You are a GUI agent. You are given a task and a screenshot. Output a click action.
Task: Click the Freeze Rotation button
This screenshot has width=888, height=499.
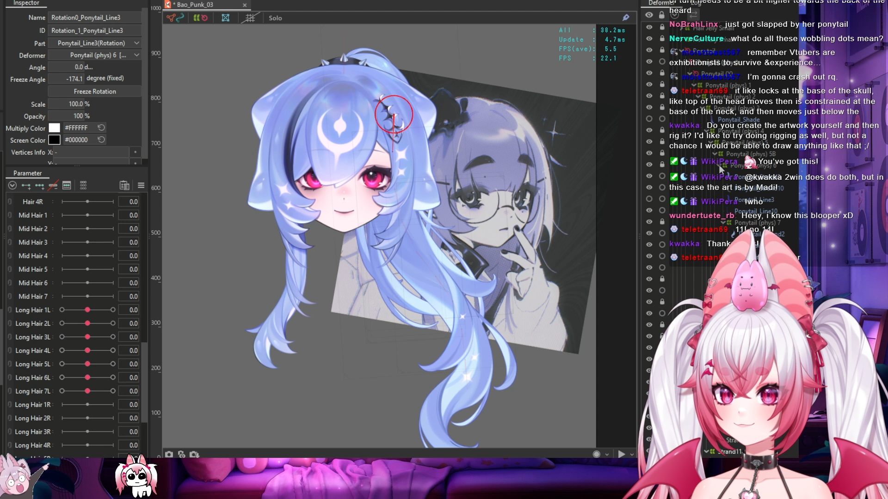click(x=95, y=91)
